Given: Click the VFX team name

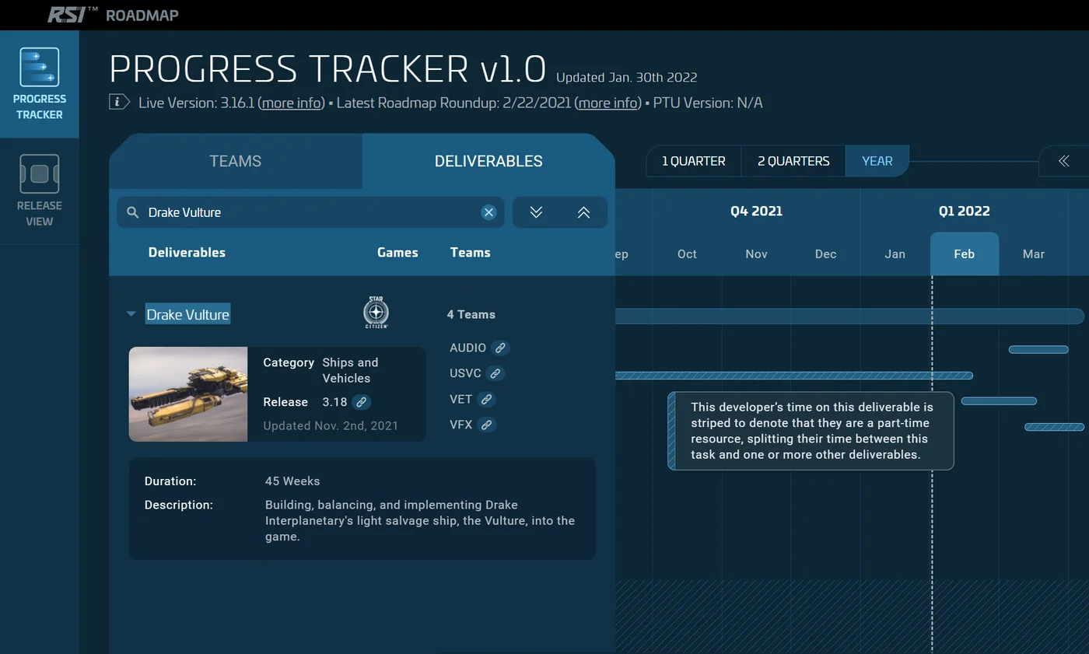Looking at the screenshot, I should (x=461, y=425).
